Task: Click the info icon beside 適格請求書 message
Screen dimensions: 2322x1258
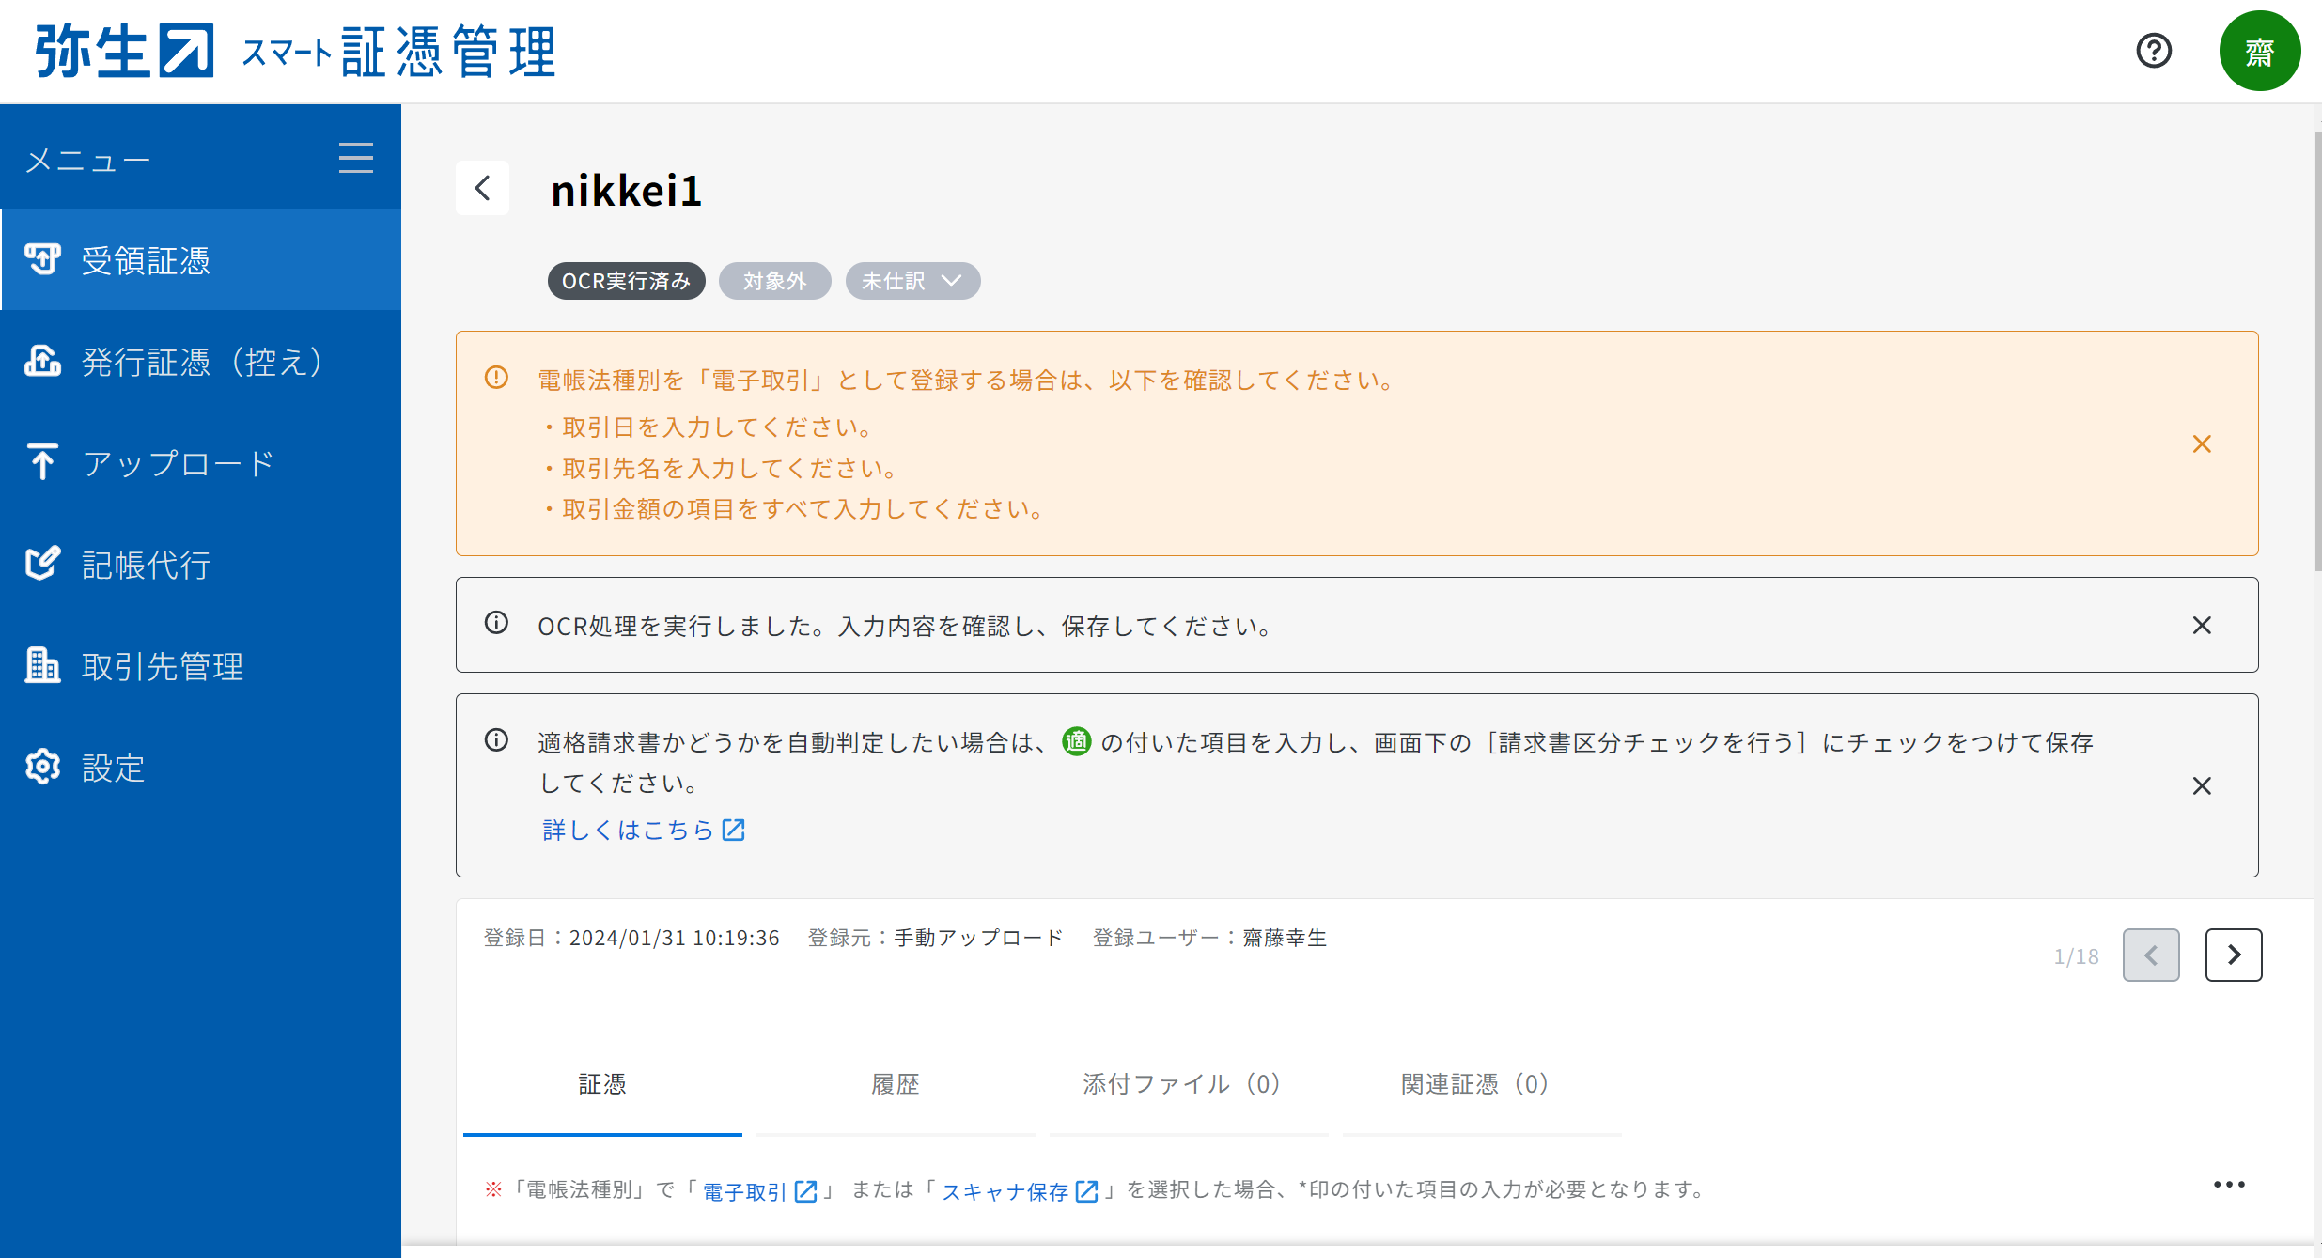Action: 496,740
